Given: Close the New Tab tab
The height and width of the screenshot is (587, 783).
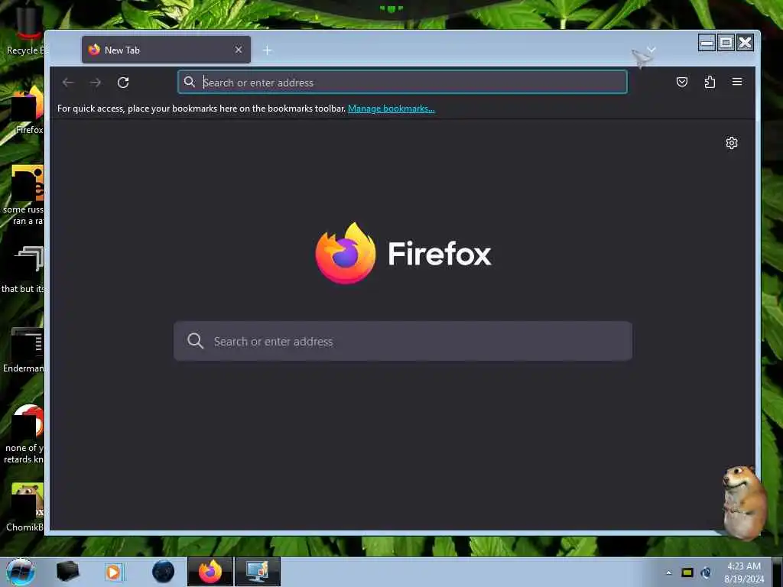Looking at the screenshot, I should point(239,50).
